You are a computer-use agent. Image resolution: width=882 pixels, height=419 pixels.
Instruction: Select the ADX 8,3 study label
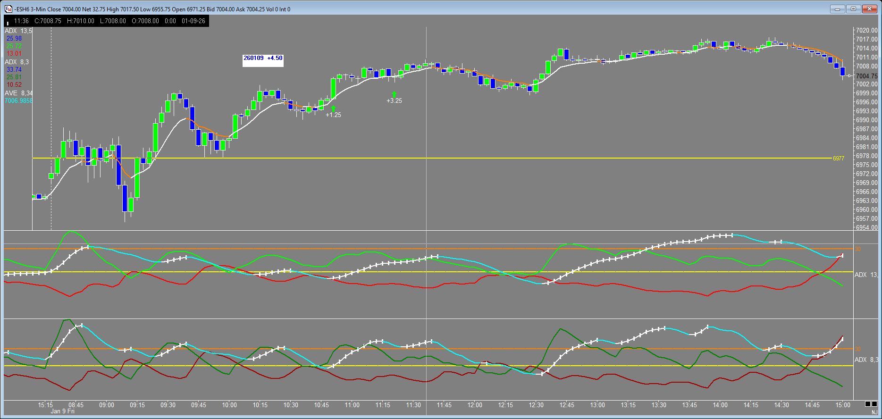(x=17, y=62)
